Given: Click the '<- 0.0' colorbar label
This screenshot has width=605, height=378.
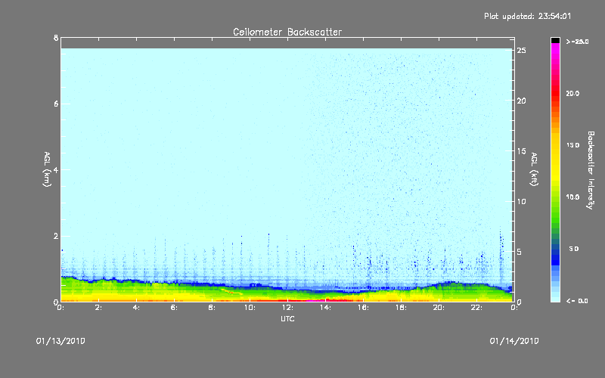Looking at the screenshot, I should [x=577, y=301].
